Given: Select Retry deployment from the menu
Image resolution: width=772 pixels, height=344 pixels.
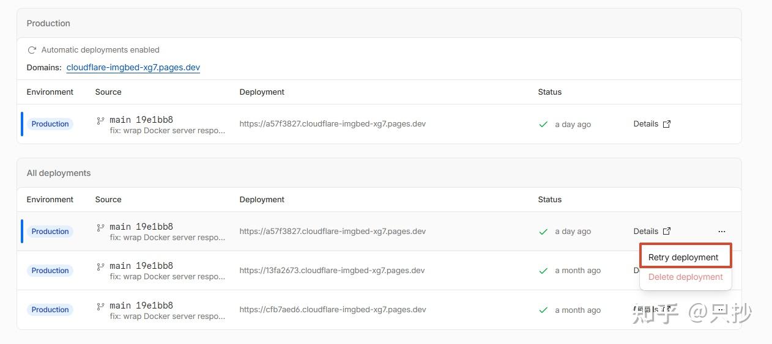Looking at the screenshot, I should pos(685,257).
